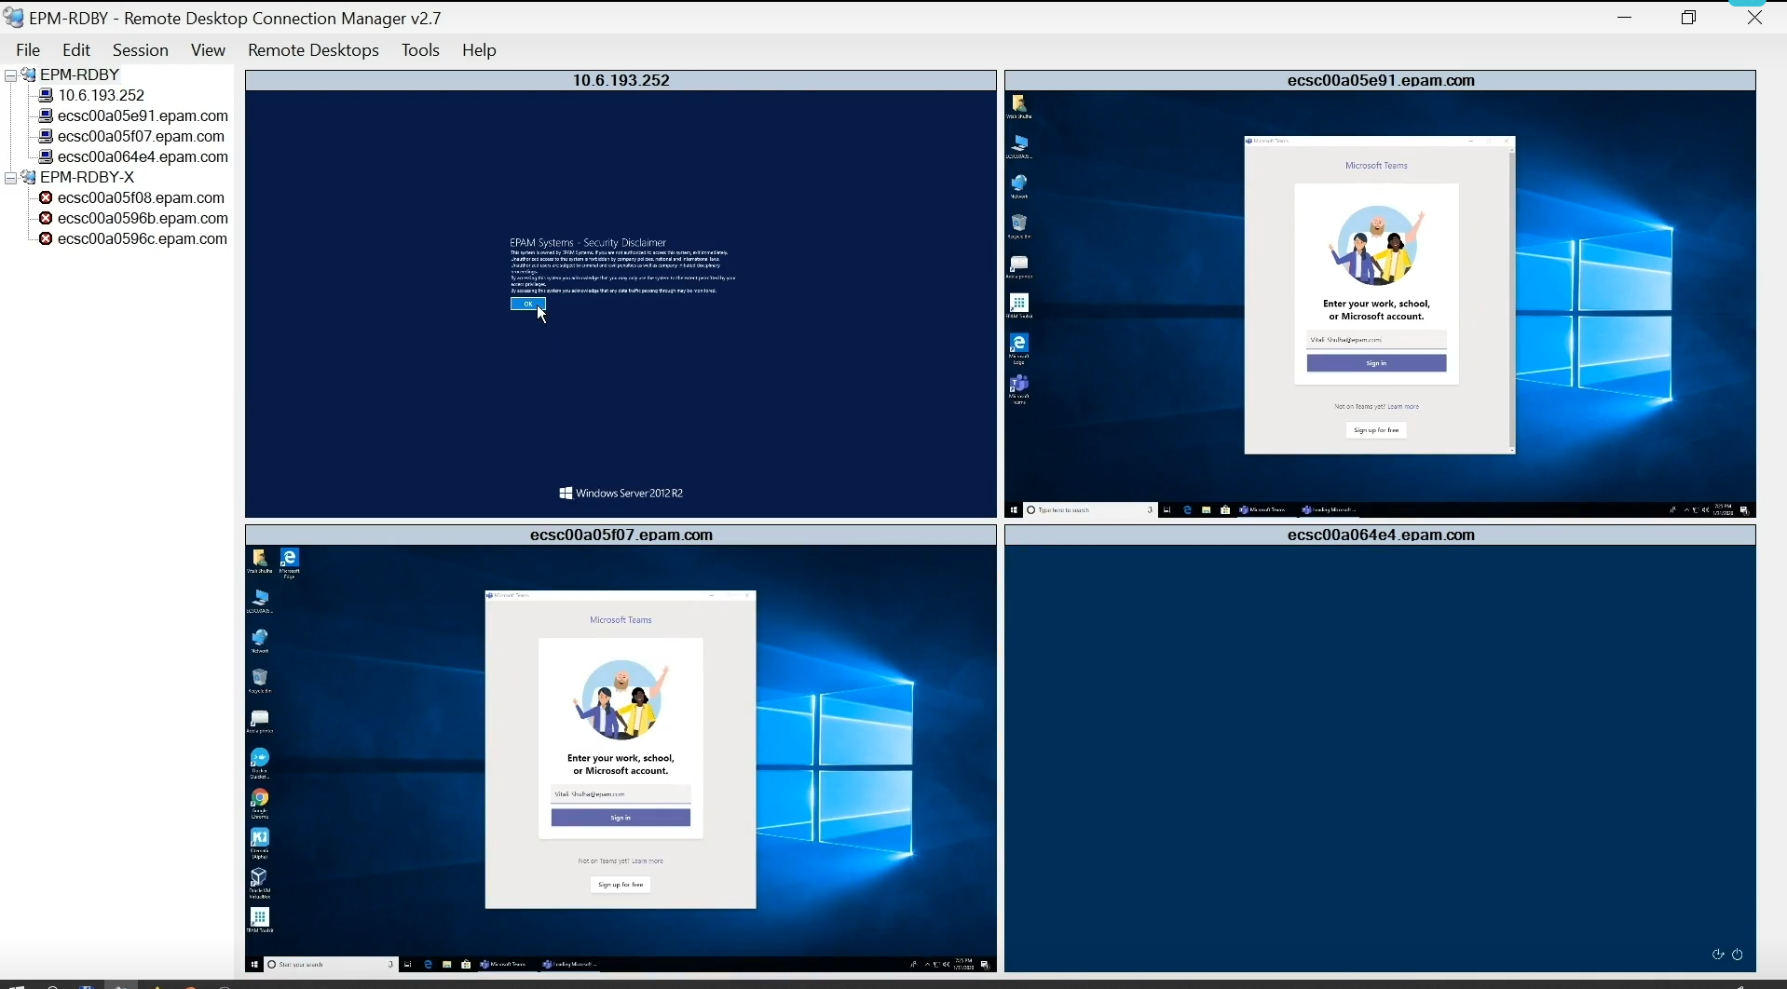Collapse the EPM-RDBY-X group in the tree
Screen dimensions: 1787x989
click(11, 177)
